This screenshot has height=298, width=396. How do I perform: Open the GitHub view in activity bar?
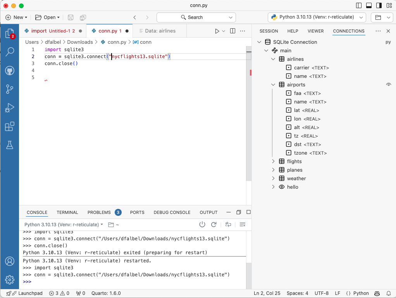[x=10, y=71]
